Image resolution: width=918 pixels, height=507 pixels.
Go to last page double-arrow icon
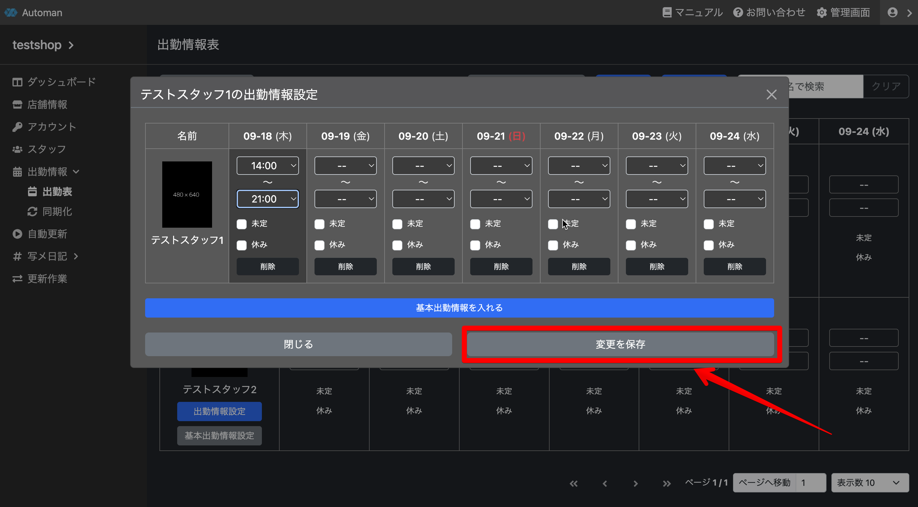[x=666, y=483]
